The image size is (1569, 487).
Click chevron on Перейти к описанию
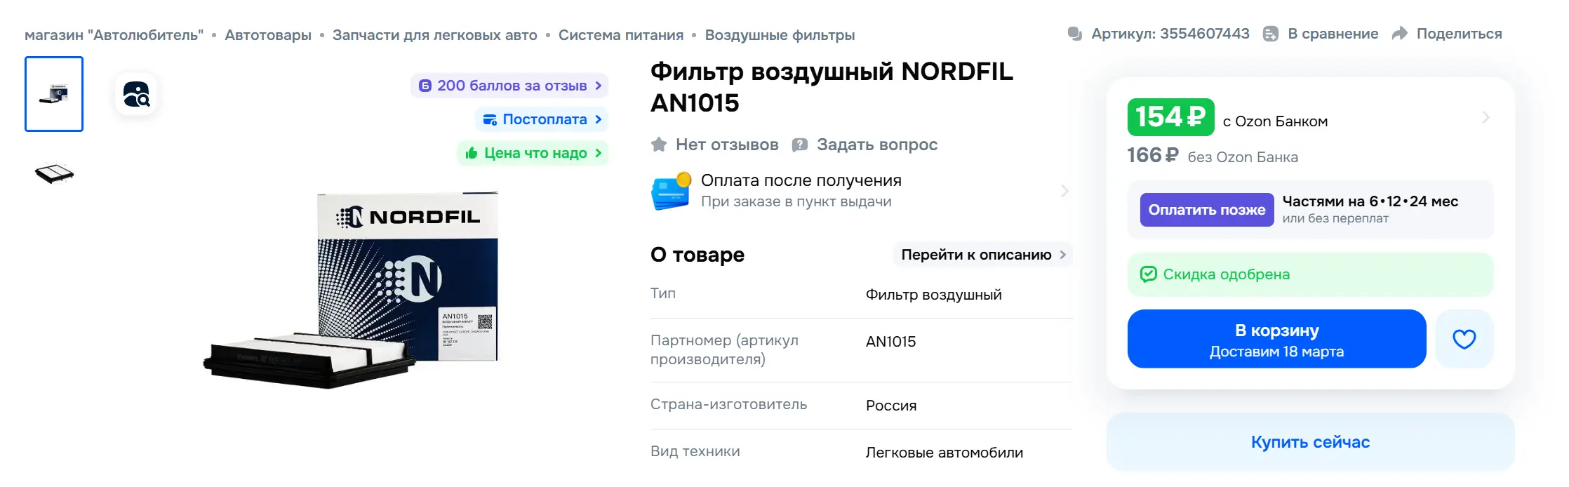point(1063,255)
